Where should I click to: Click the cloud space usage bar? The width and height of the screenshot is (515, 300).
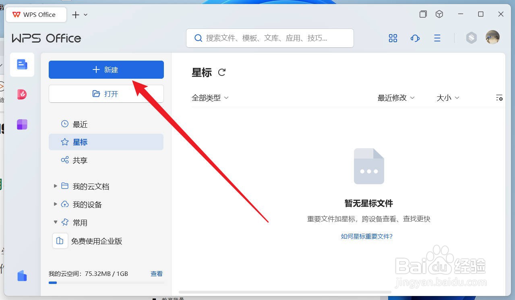point(106,283)
